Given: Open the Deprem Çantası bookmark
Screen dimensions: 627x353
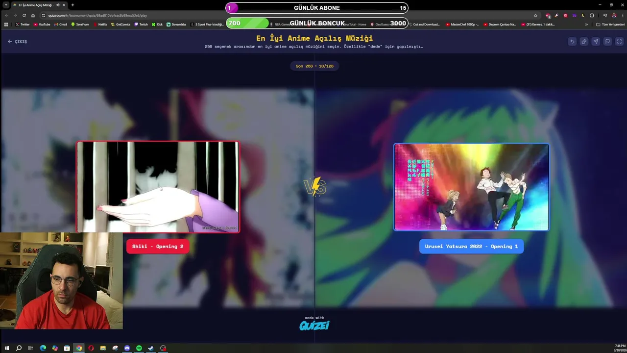Looking at the screenshot, I should pyautogui.click(x=500, y=24).
